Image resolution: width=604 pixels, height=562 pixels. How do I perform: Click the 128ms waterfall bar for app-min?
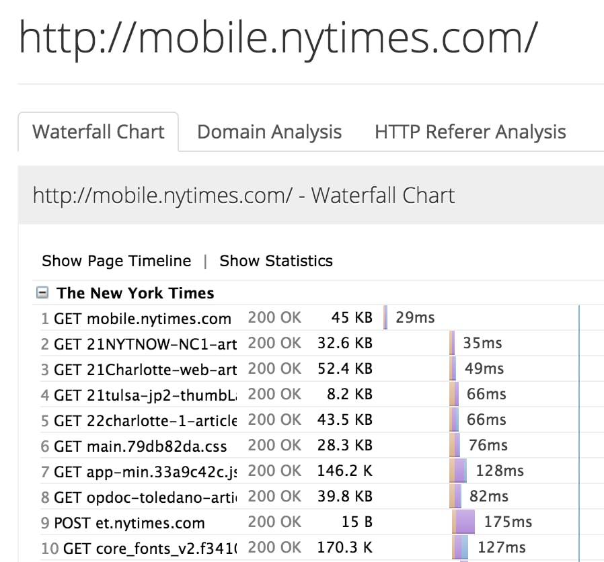[458, 471]
